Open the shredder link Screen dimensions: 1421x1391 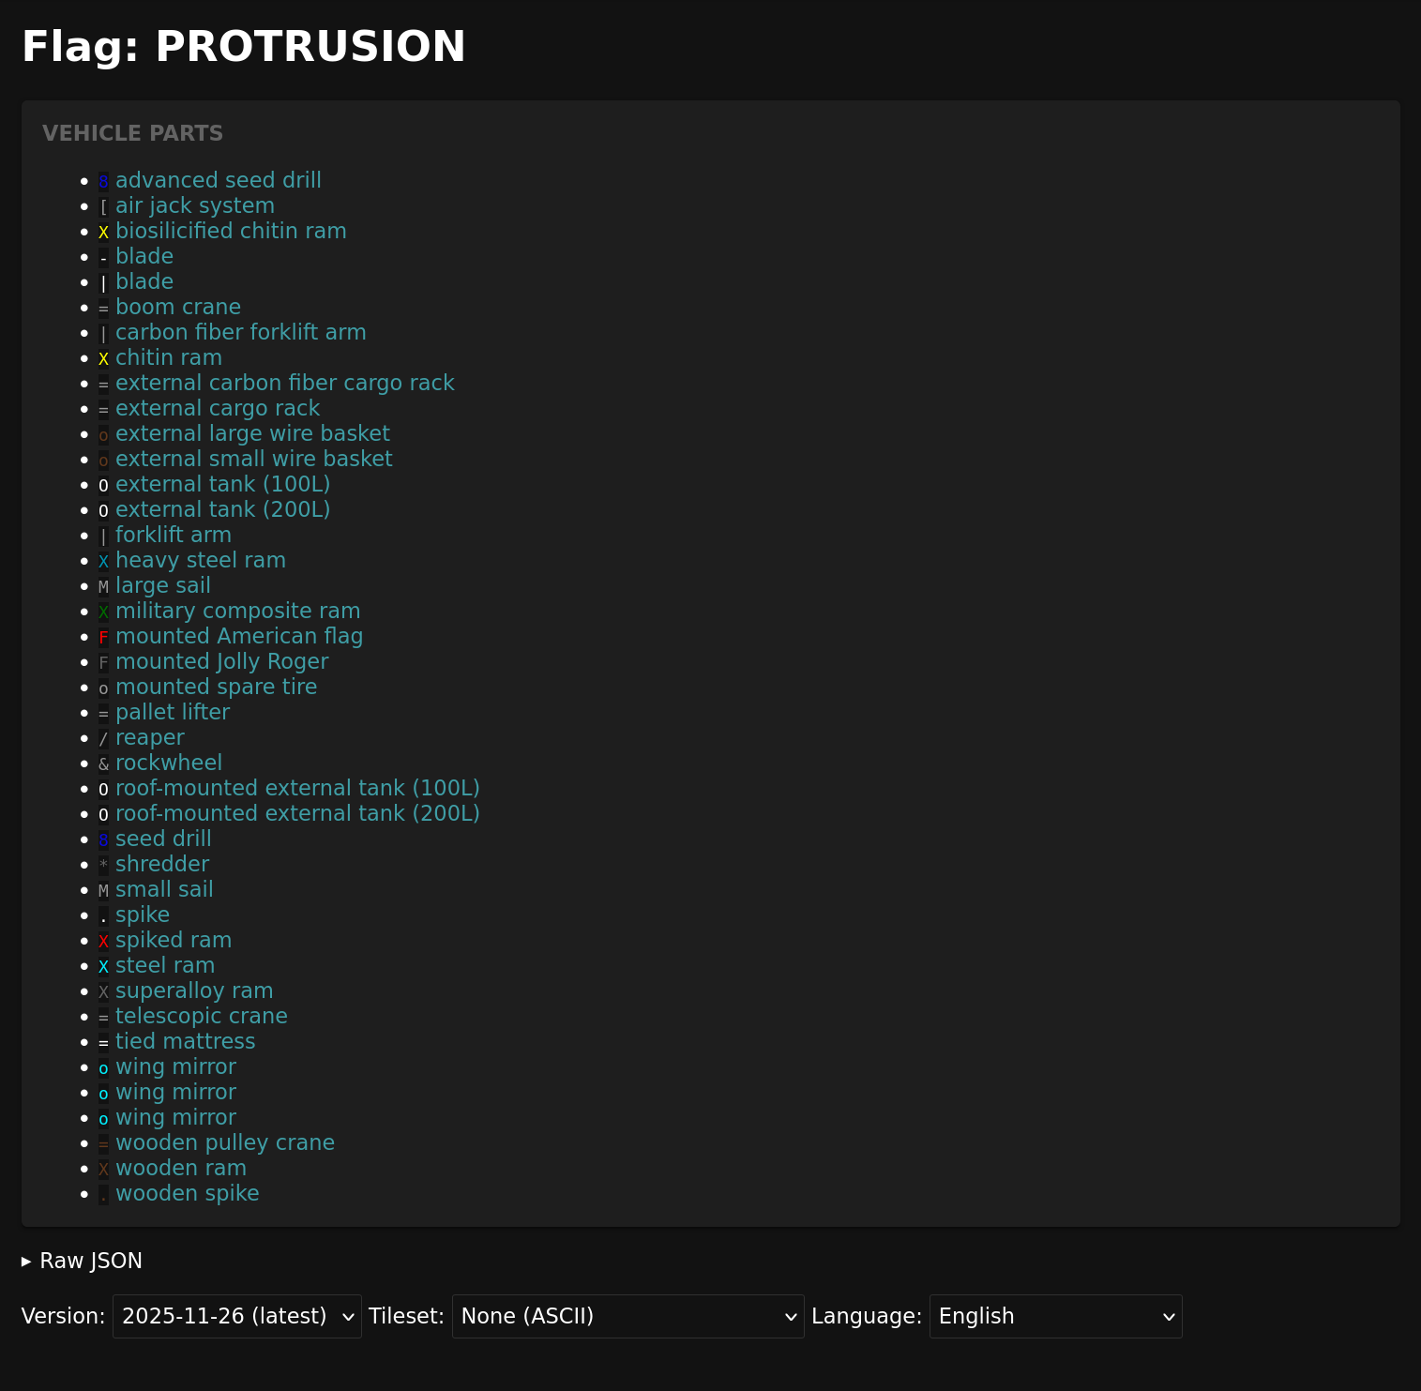pos(162,864)
